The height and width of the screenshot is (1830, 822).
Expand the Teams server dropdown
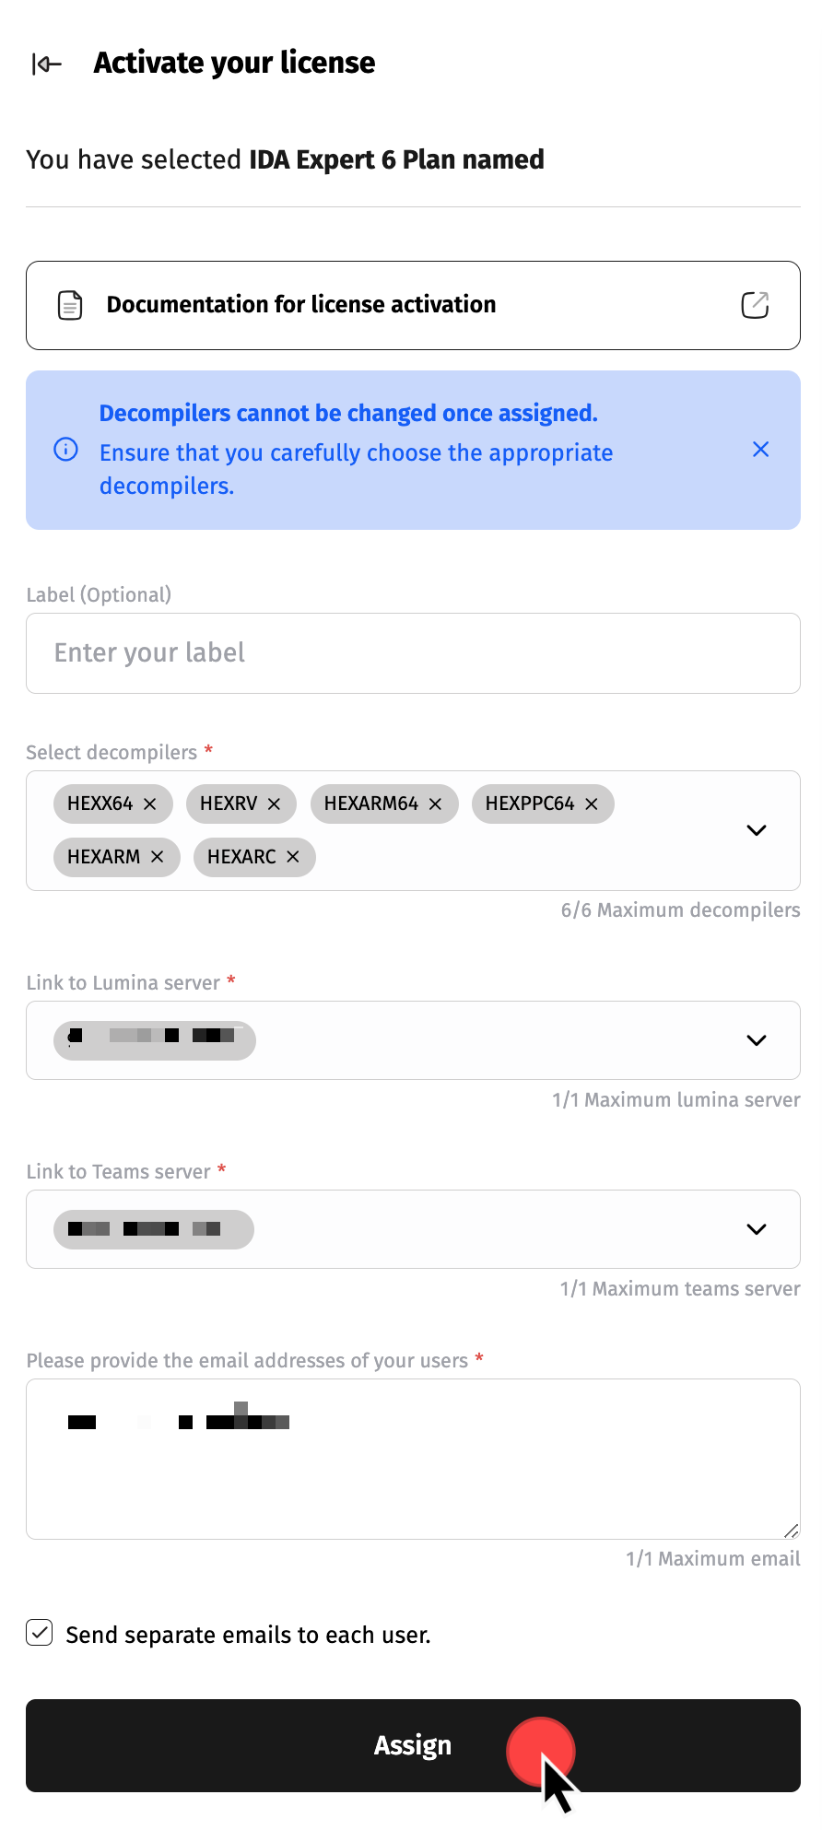[x=757, y=1229]
